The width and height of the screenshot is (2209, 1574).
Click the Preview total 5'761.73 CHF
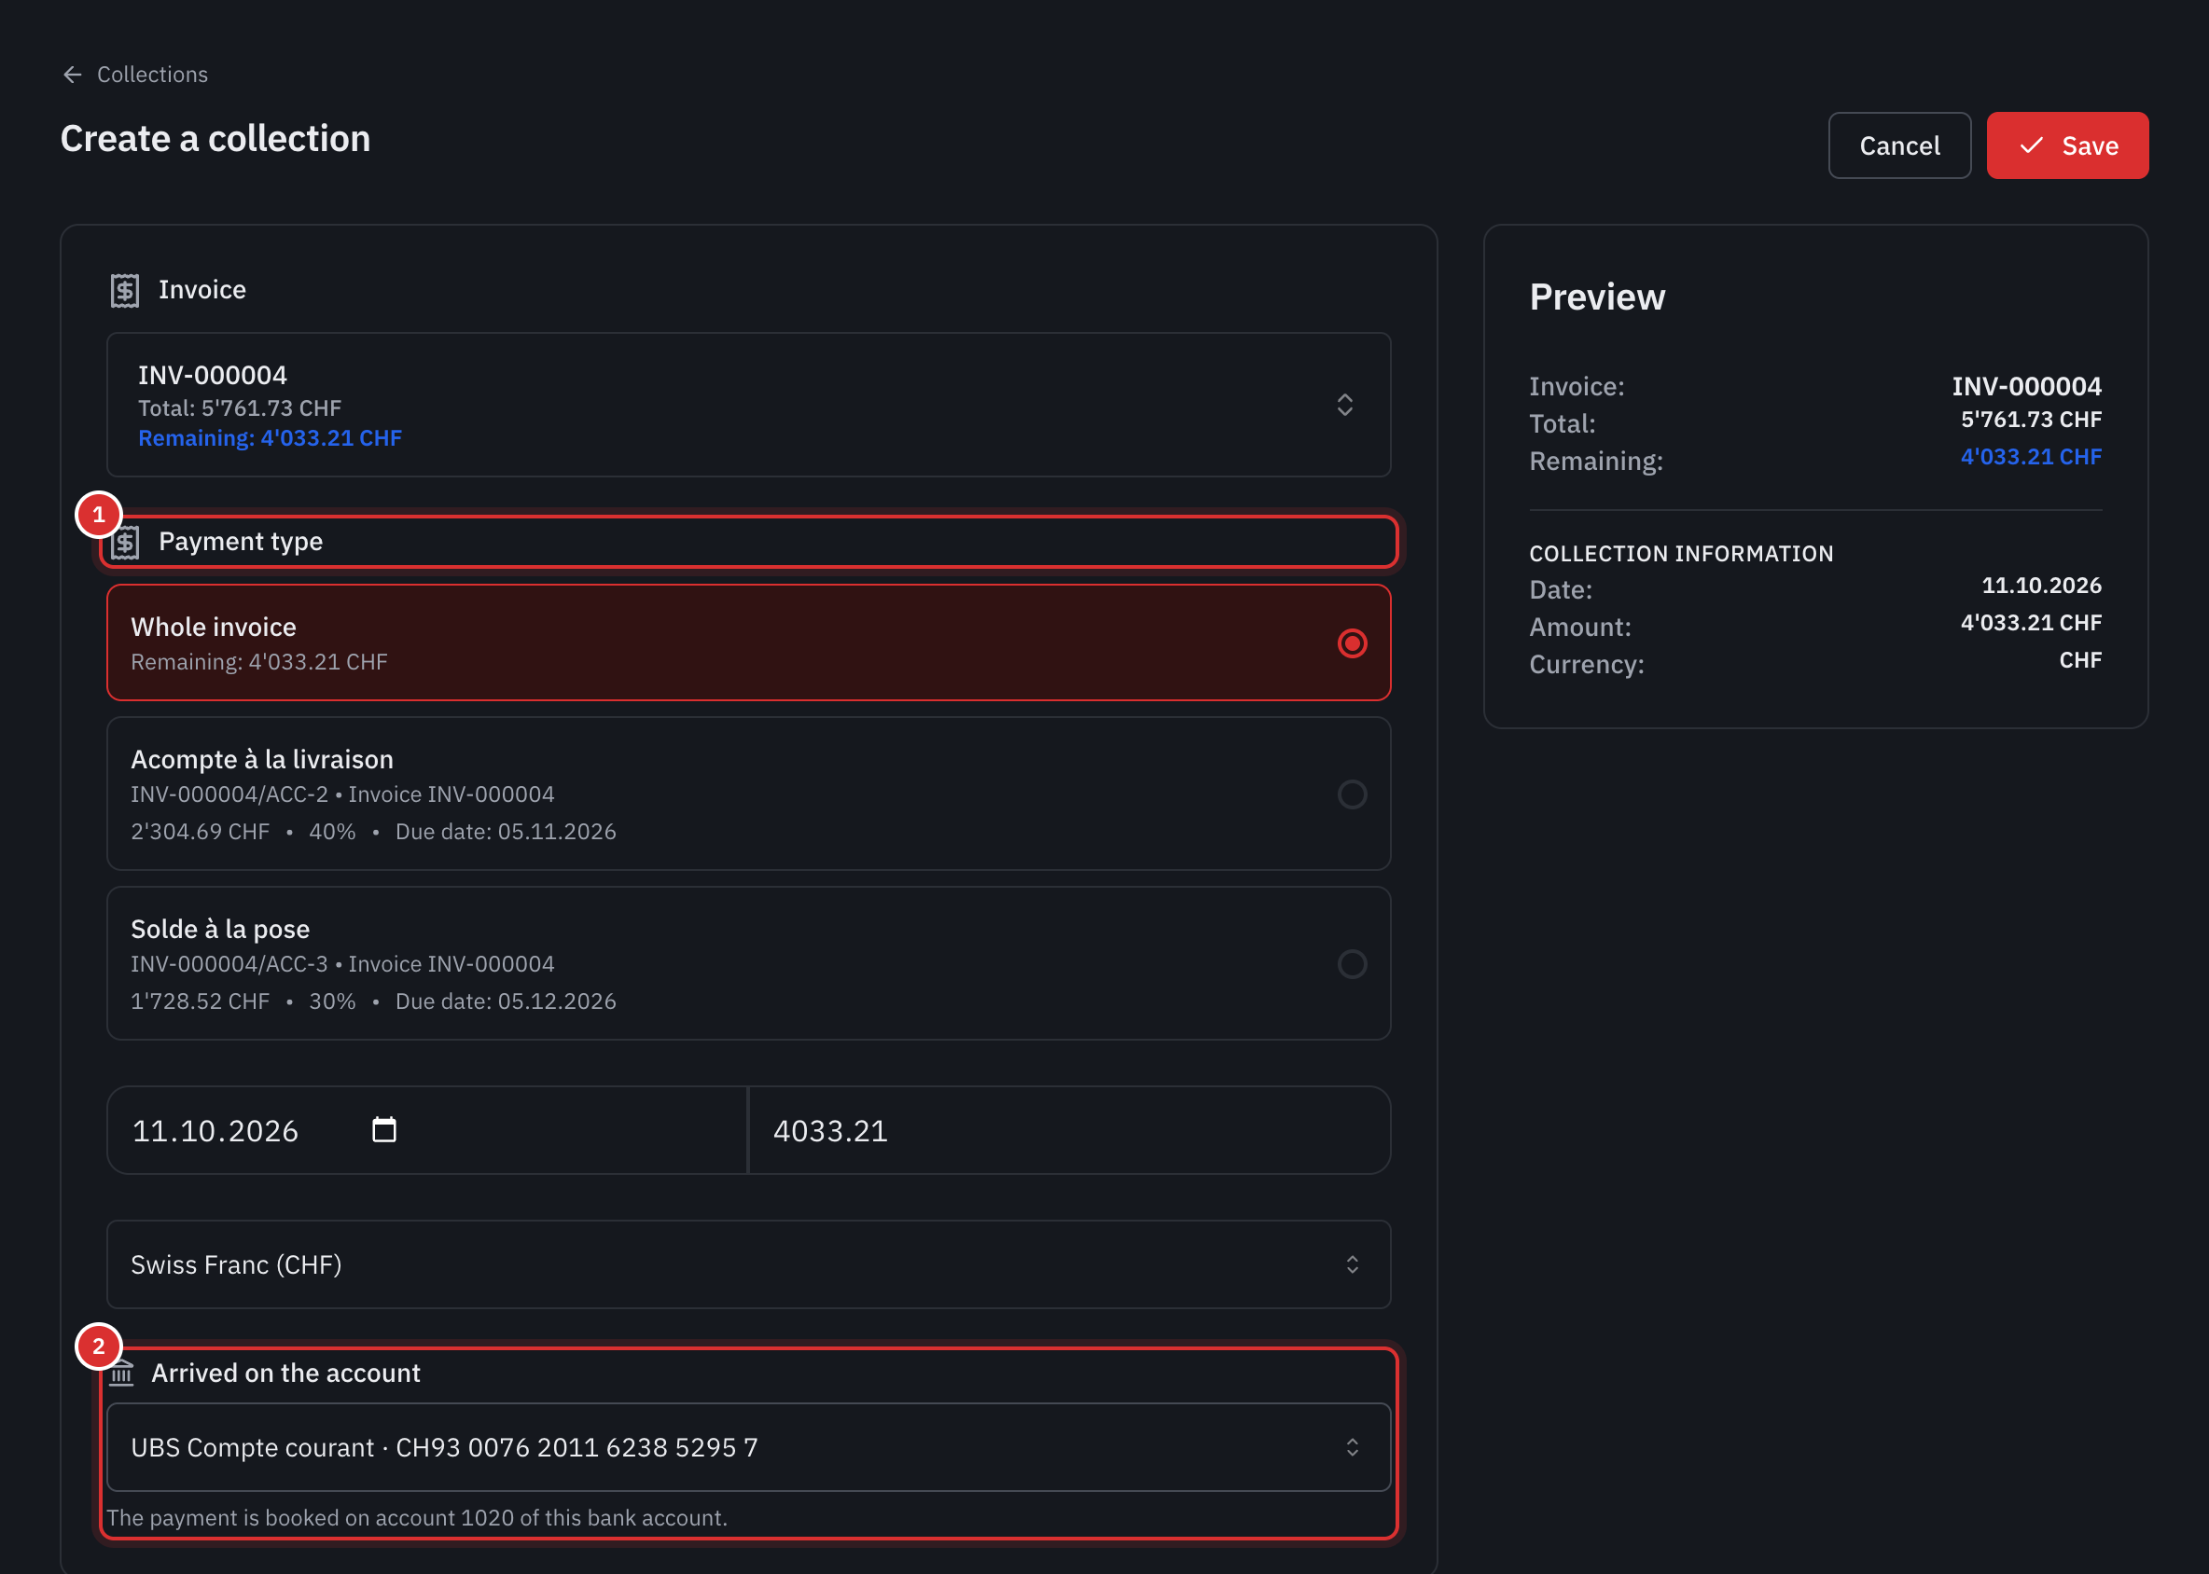[x=2031, y=420]
